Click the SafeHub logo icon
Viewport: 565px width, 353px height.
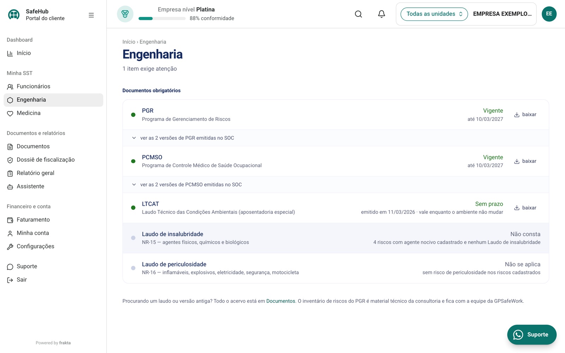14,14
